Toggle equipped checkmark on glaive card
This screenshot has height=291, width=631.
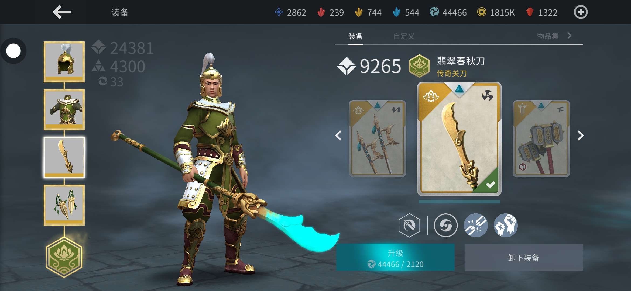point(490,185)
